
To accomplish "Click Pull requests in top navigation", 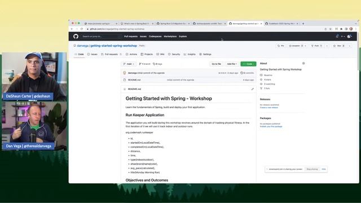I will point(131,36).
